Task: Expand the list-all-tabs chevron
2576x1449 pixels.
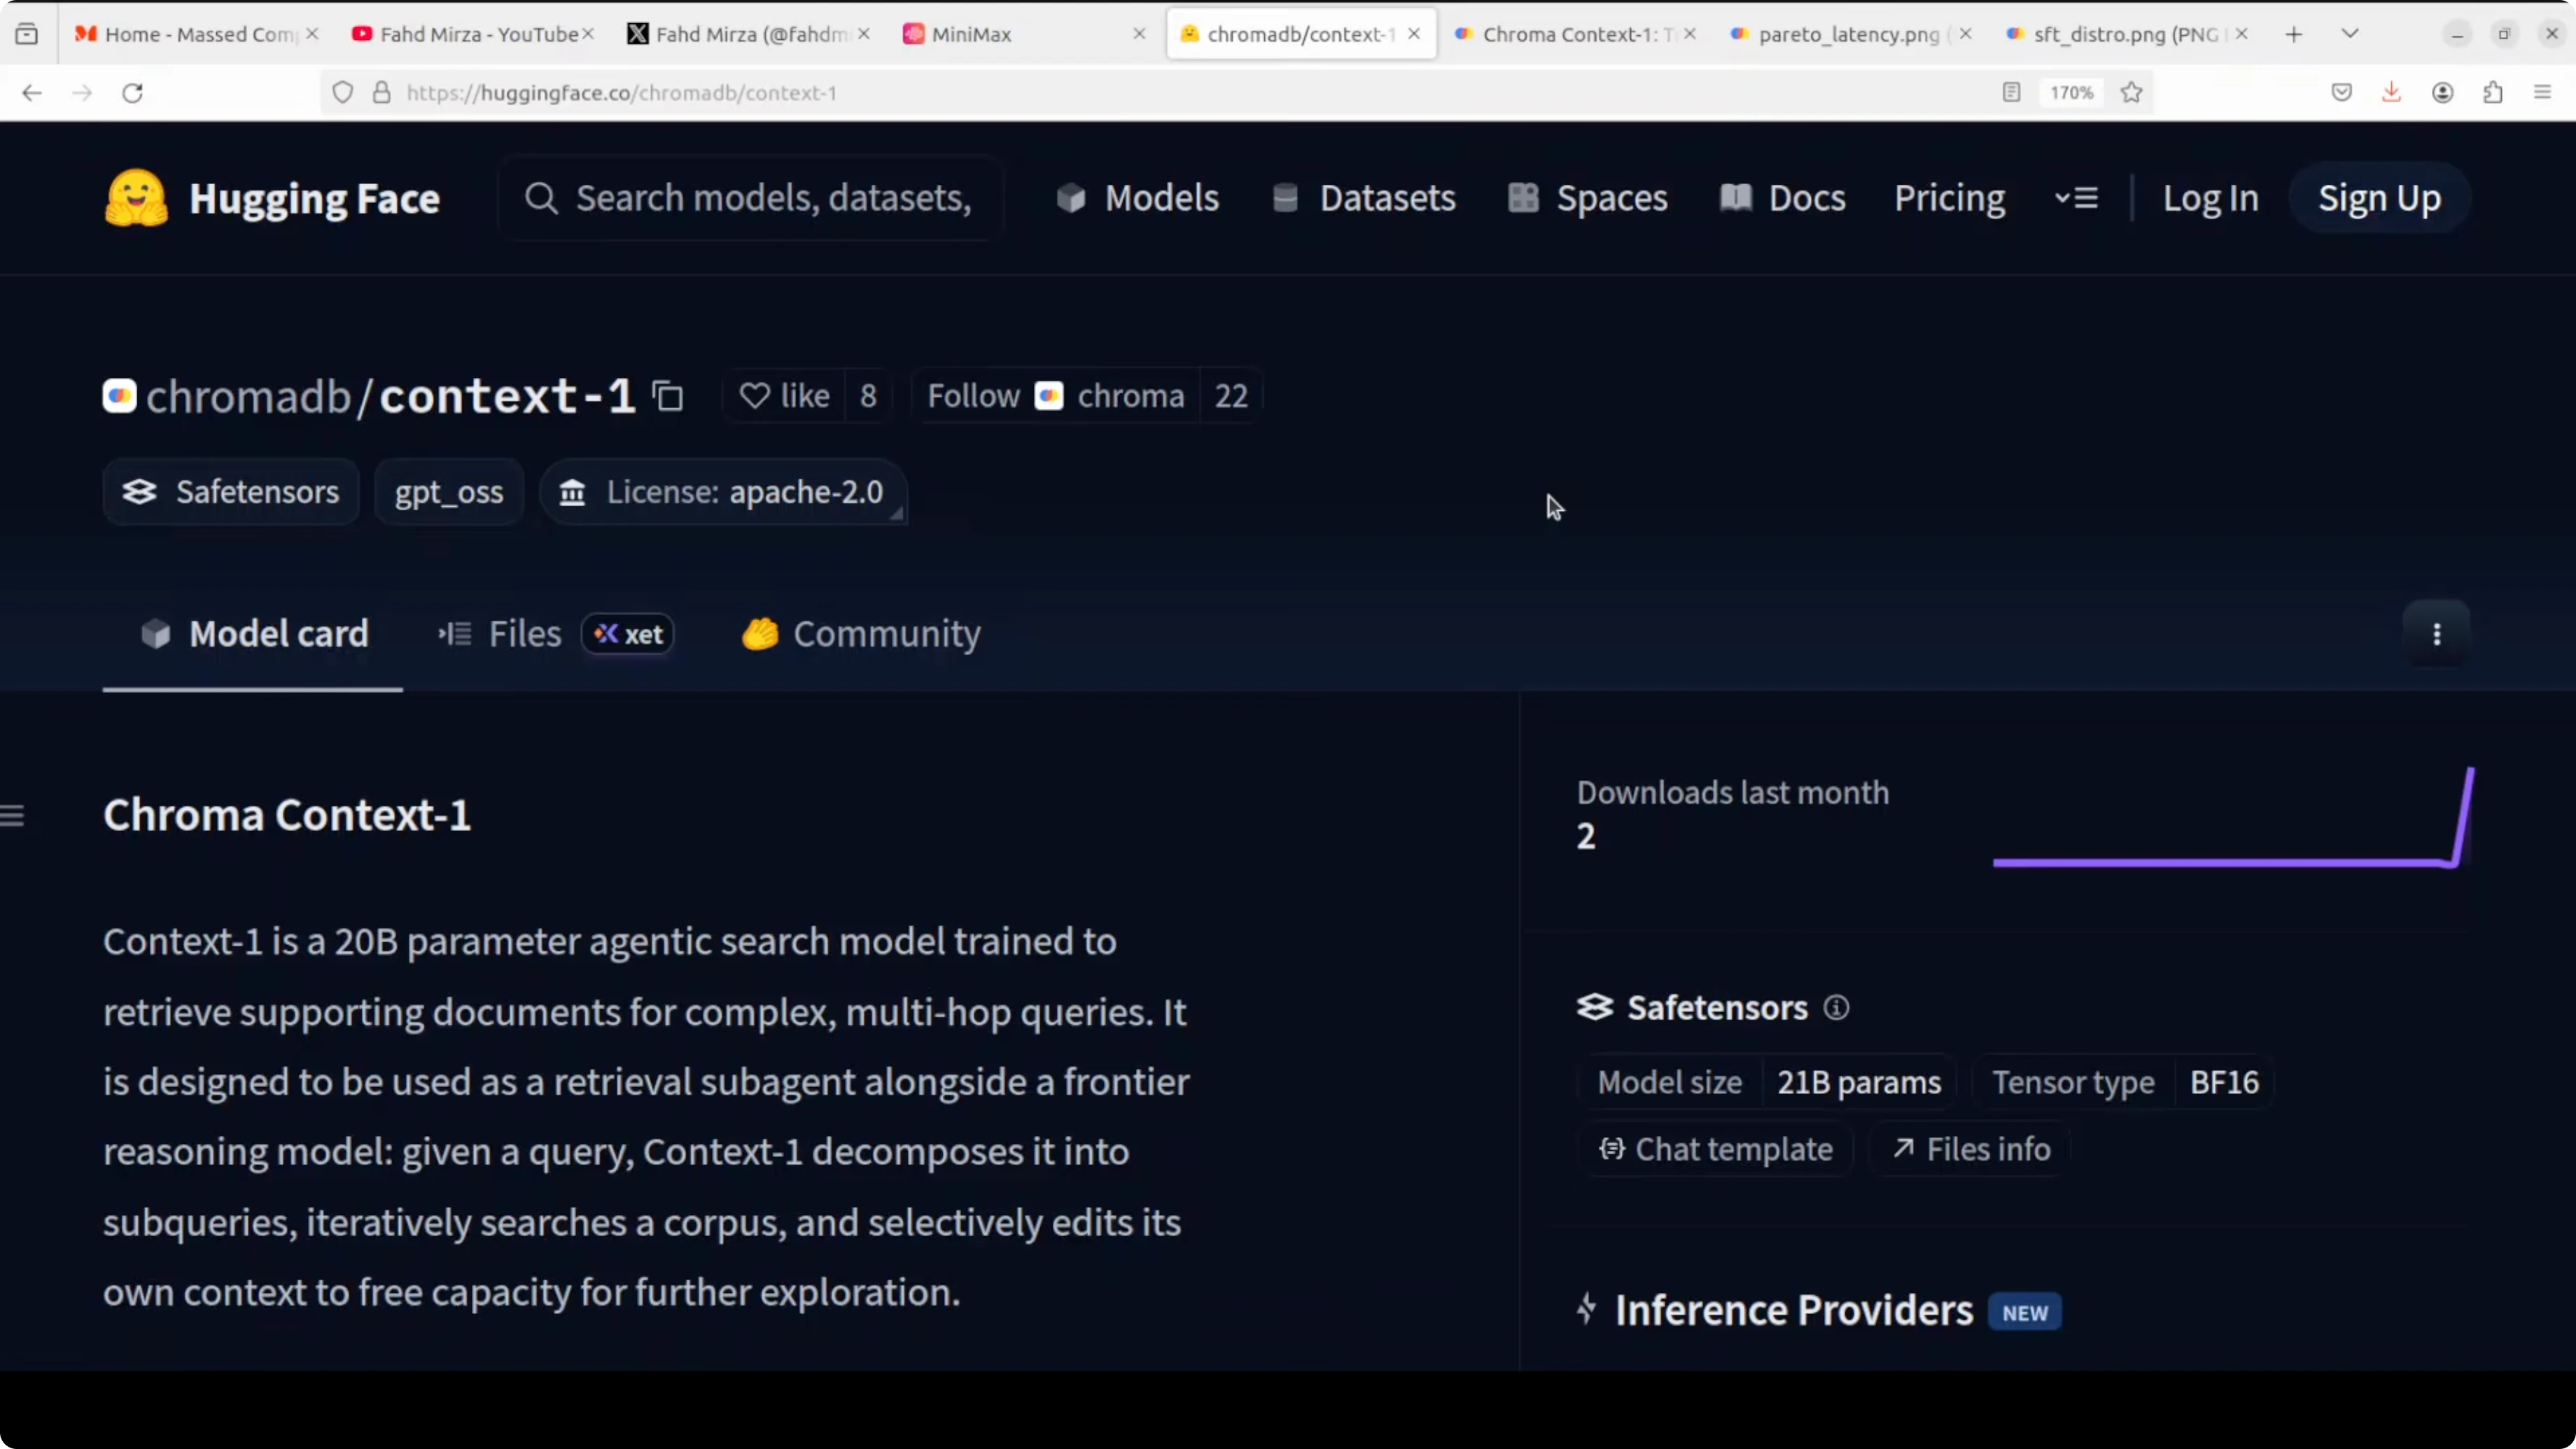Action: [x=2350, y=34]
